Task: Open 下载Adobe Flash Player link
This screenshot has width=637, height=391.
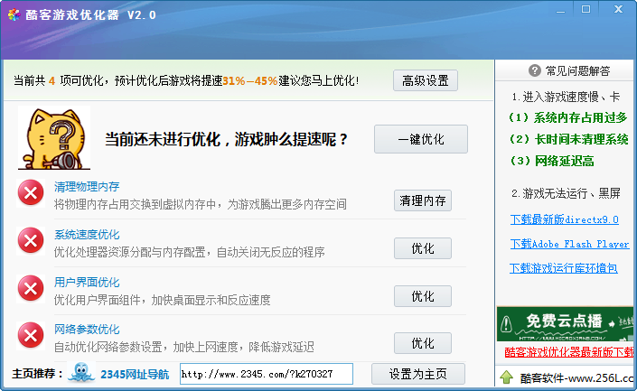Action: pyautogui.click(x=569, y=244)
